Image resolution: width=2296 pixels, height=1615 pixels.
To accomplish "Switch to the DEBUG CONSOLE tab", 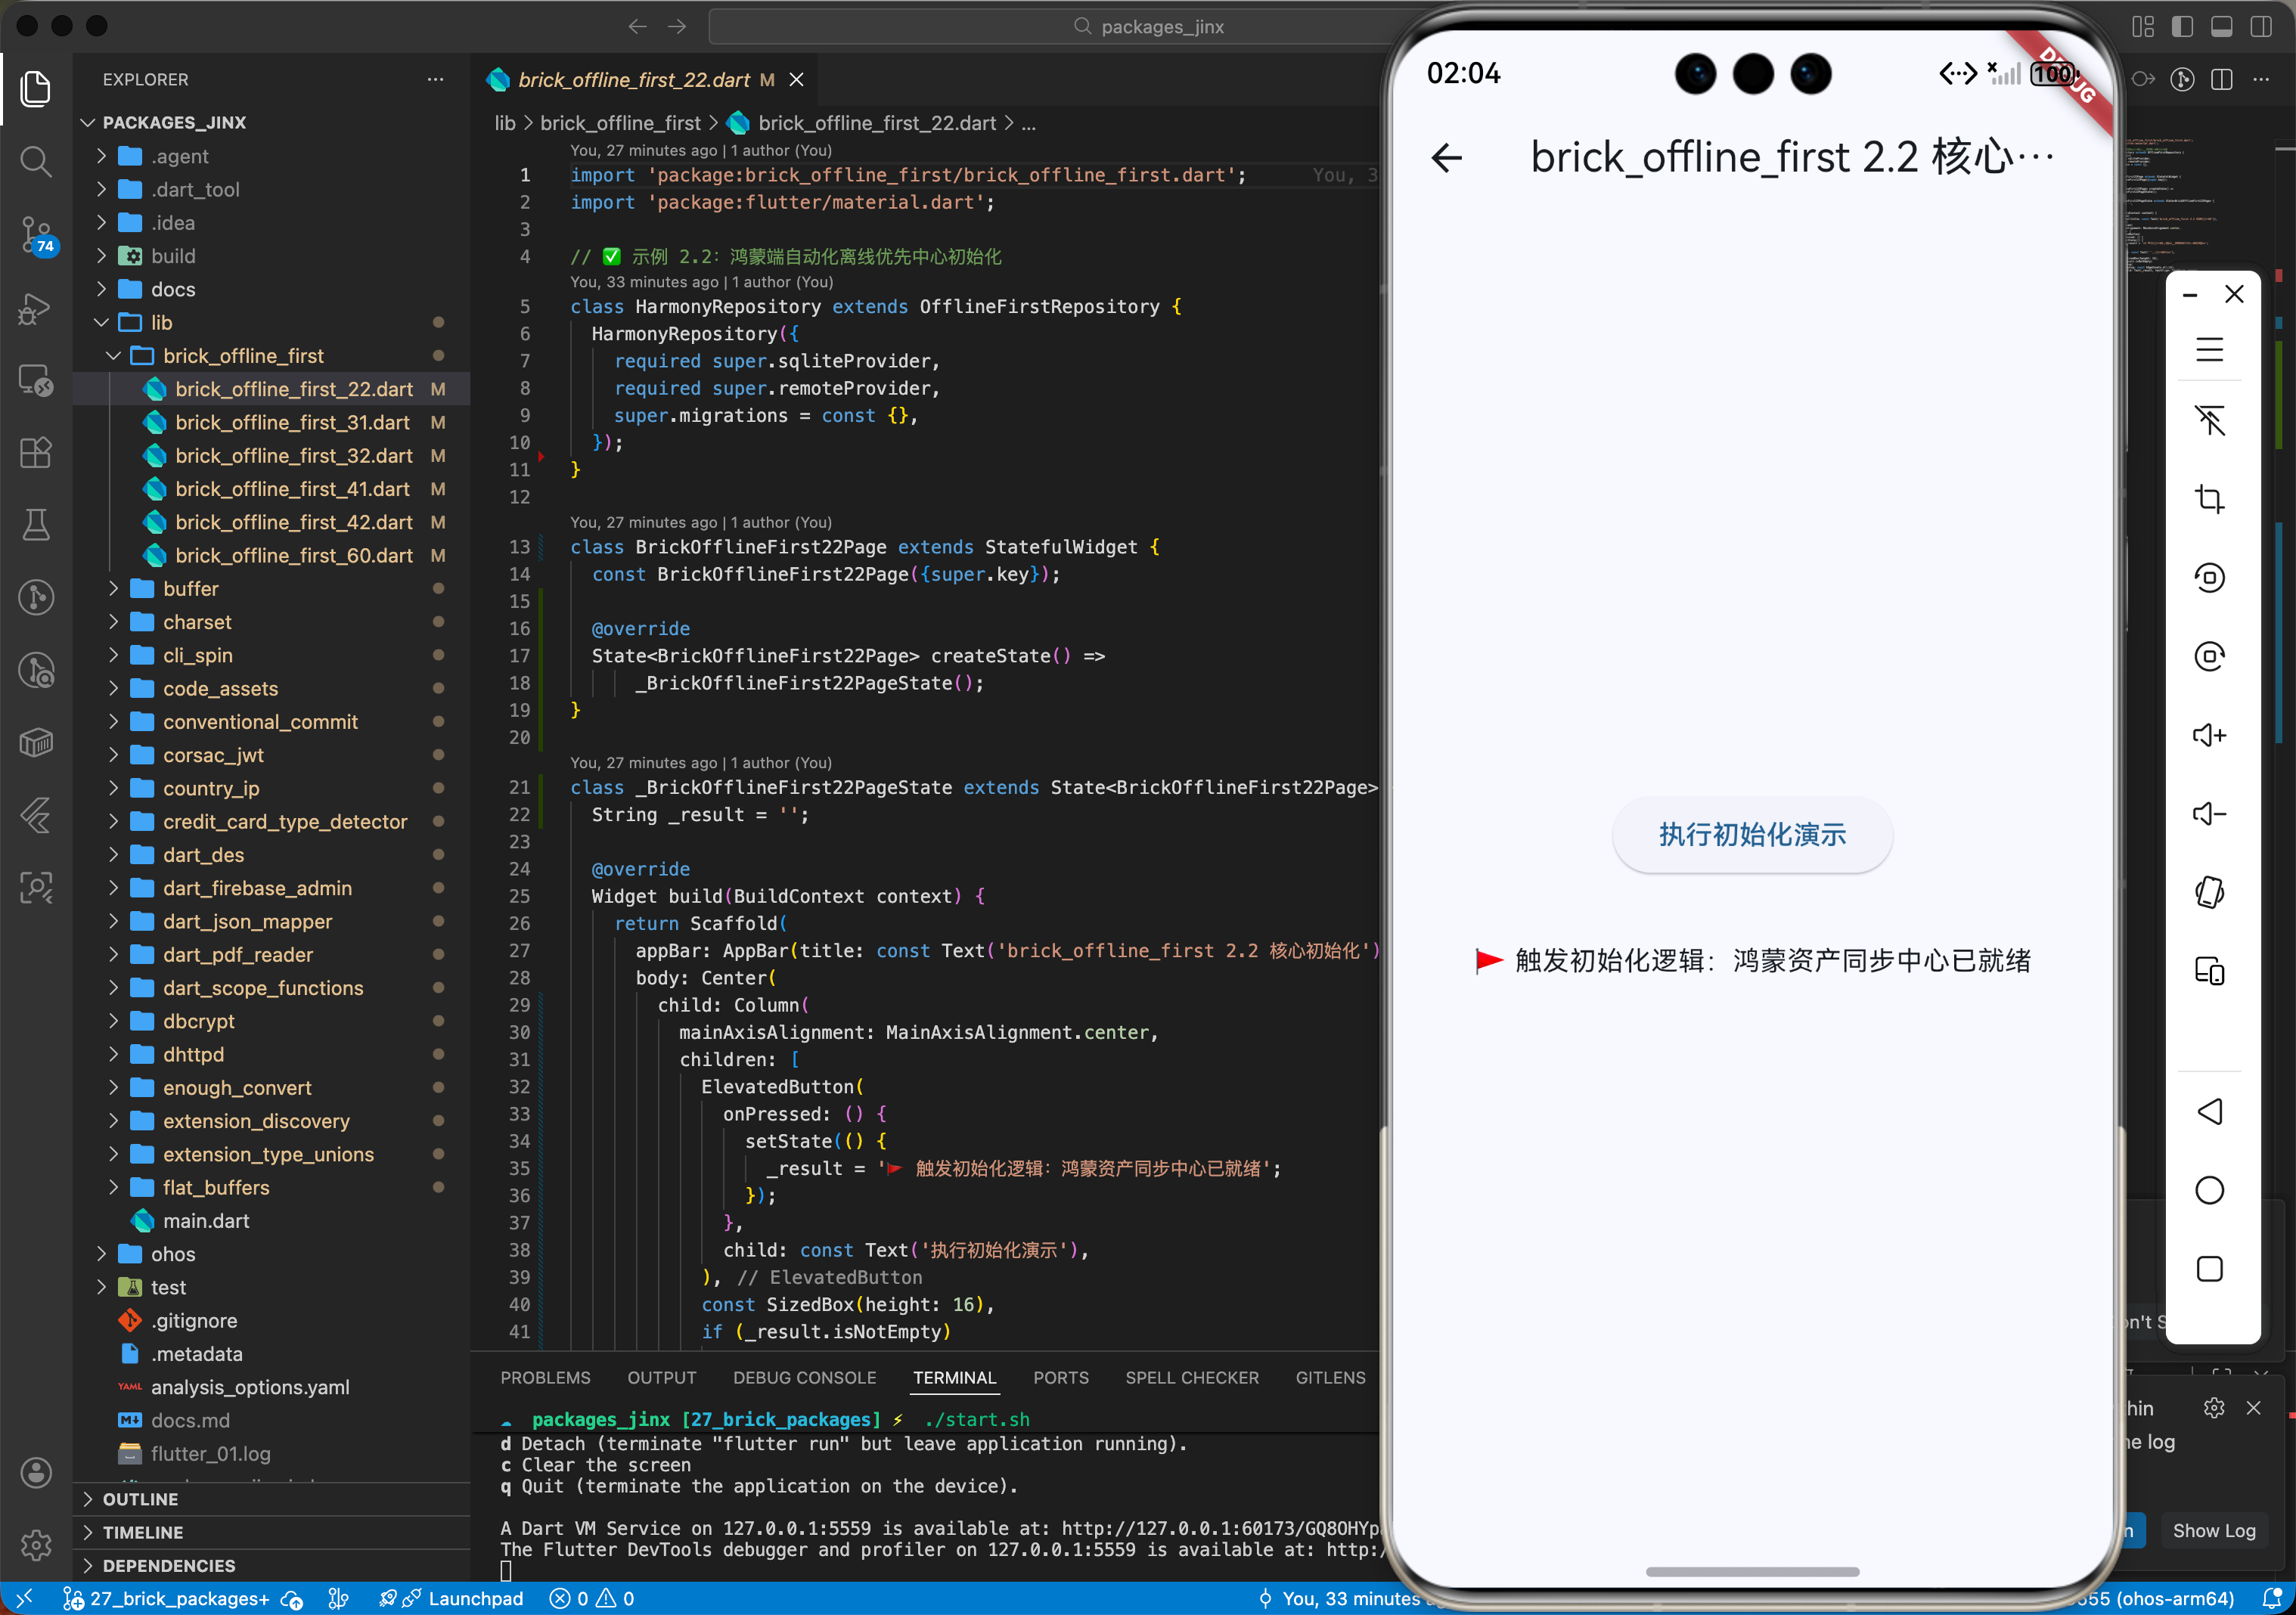I will (804, 1378).
